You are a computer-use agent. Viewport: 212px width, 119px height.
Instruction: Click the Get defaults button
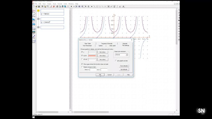coord(124,69)
